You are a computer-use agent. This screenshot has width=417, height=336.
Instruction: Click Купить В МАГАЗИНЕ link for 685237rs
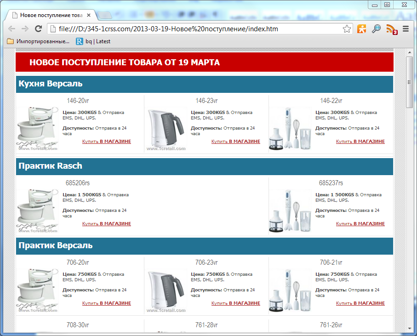point(360,224)
